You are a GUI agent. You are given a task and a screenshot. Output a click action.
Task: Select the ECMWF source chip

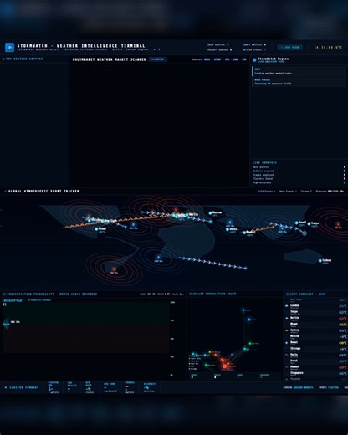click(217, 59)
